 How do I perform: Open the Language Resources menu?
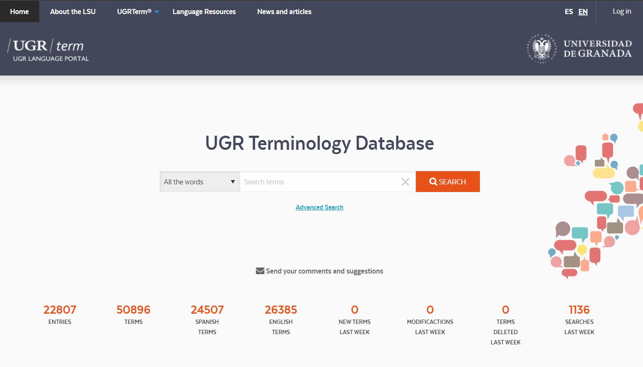pyautogui.click(x=204, y=12)
